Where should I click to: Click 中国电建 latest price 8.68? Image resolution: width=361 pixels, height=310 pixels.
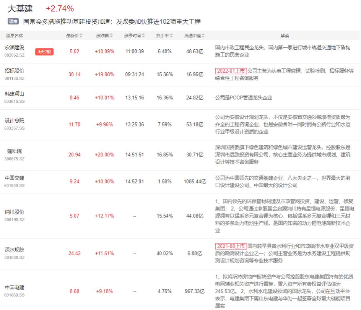(x=74, y=291)
